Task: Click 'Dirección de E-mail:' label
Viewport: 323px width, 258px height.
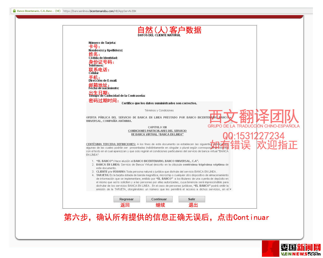Action: [103, 81]
